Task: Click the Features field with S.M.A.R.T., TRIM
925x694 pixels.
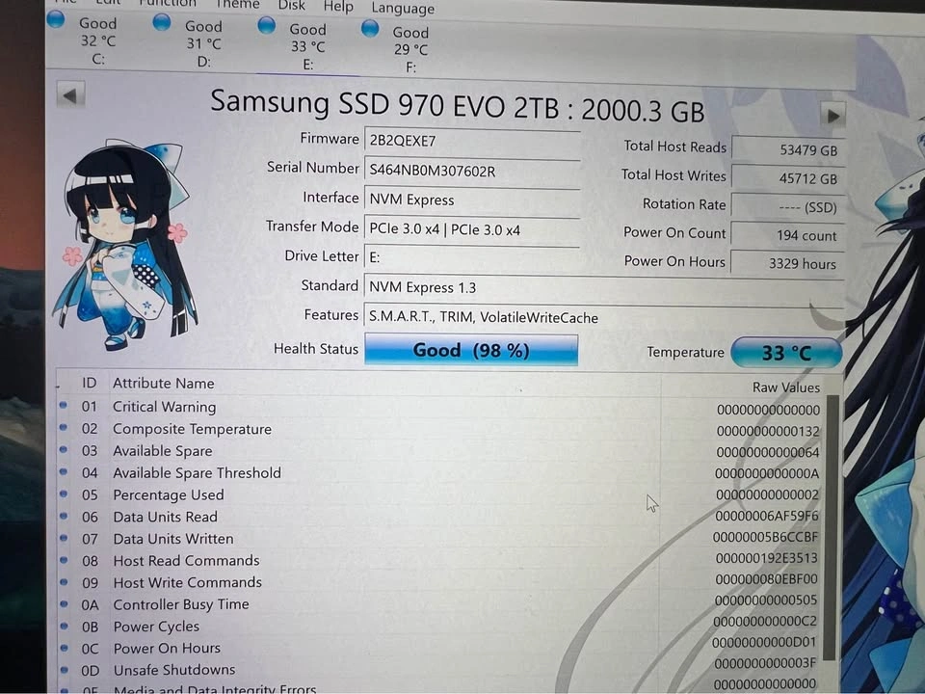Action: (x=603, y=317)
